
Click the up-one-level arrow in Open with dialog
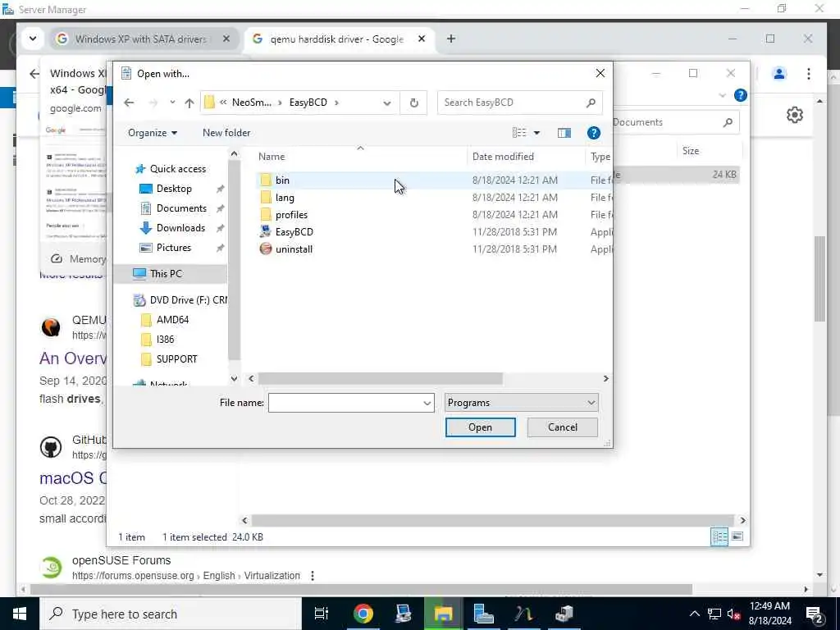tap(189, 103)
